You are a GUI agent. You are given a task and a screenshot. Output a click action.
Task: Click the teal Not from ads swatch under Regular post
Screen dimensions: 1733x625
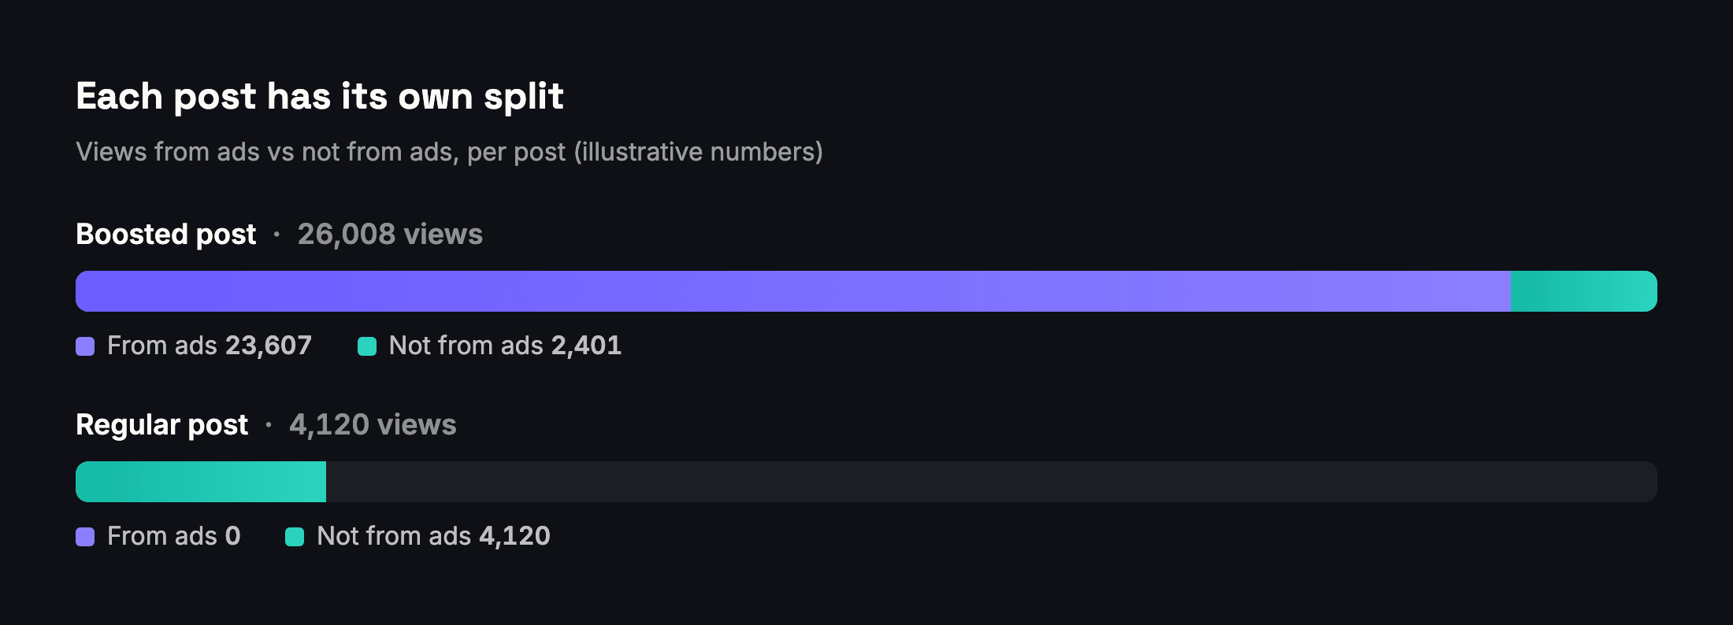pos(295,537)
